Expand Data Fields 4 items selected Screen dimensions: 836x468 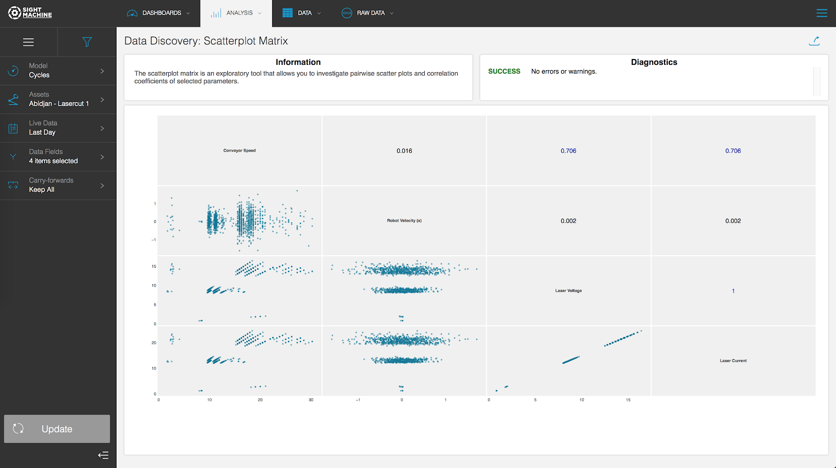pyautogui.click(x=58, y=157)
